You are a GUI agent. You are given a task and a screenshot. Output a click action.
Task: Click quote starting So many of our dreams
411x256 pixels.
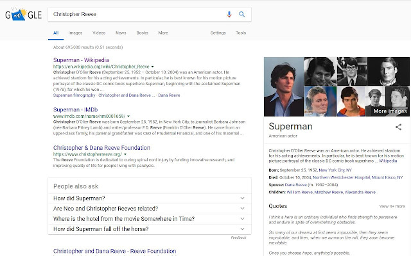coord(331,237)
